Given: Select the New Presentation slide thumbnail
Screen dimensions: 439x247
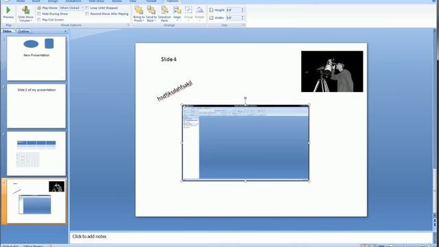Looking at the screenshot, I should coord(36,58).
